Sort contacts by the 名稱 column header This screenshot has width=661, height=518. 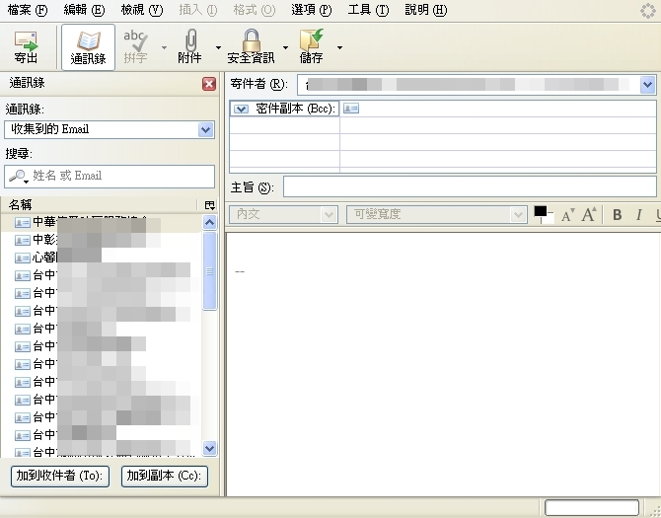[100, 205]
